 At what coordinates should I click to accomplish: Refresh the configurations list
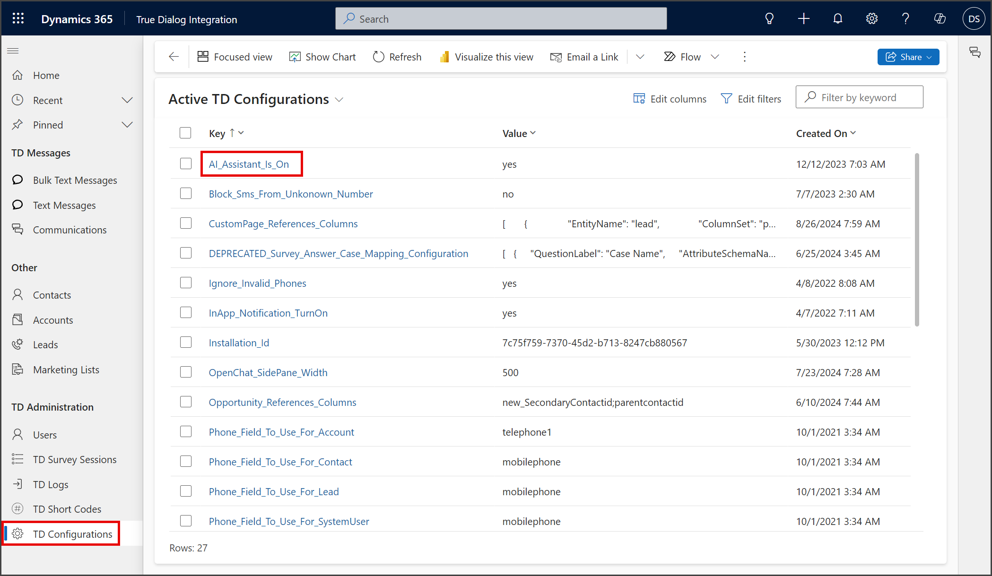pos(397,57)
